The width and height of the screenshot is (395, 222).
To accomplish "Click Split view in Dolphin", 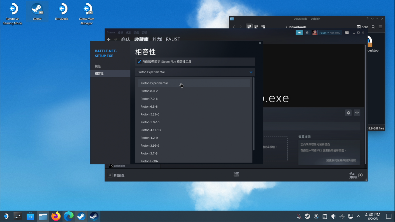I will (x=362, y=27).
